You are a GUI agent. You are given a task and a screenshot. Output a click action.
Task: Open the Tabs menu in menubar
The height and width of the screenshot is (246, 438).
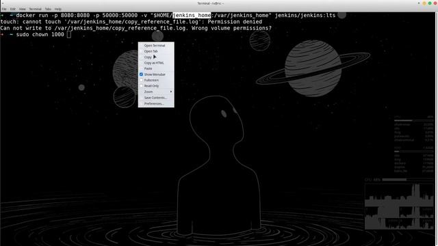(48, 9)
